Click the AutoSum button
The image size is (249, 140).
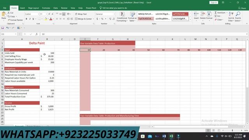click(x=220, y=12)
